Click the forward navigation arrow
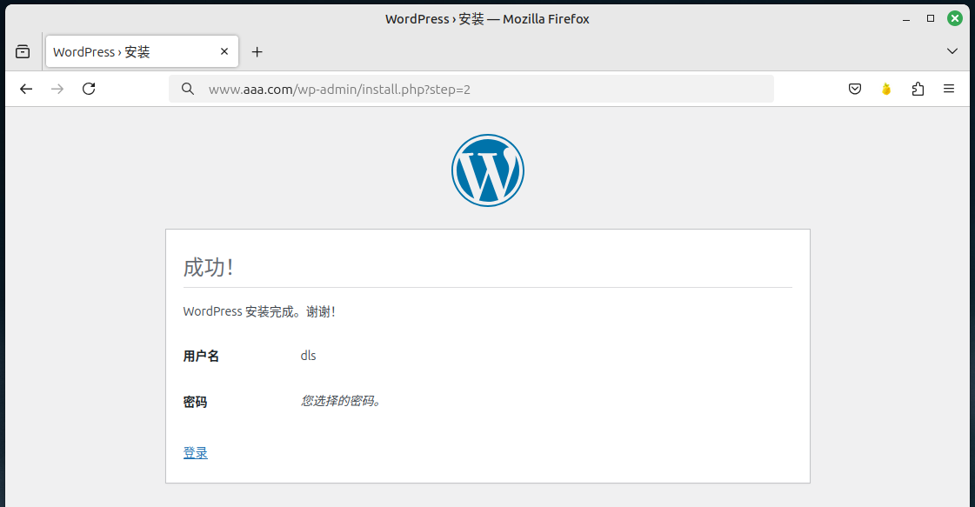This screenshot has width=975, height=507. [57, 89]
